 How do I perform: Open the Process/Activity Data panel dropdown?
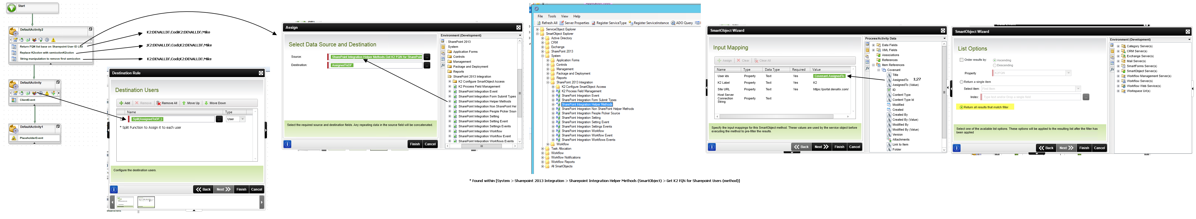point(944,38)
